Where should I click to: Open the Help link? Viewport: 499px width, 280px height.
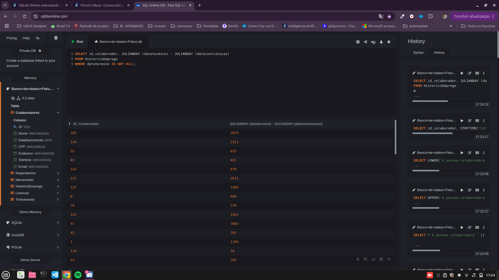(x=26, y=38)
